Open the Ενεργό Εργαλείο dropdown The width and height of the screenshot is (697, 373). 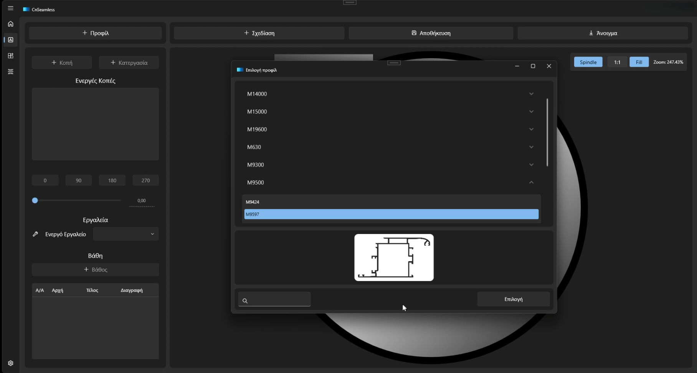[126, 234]
